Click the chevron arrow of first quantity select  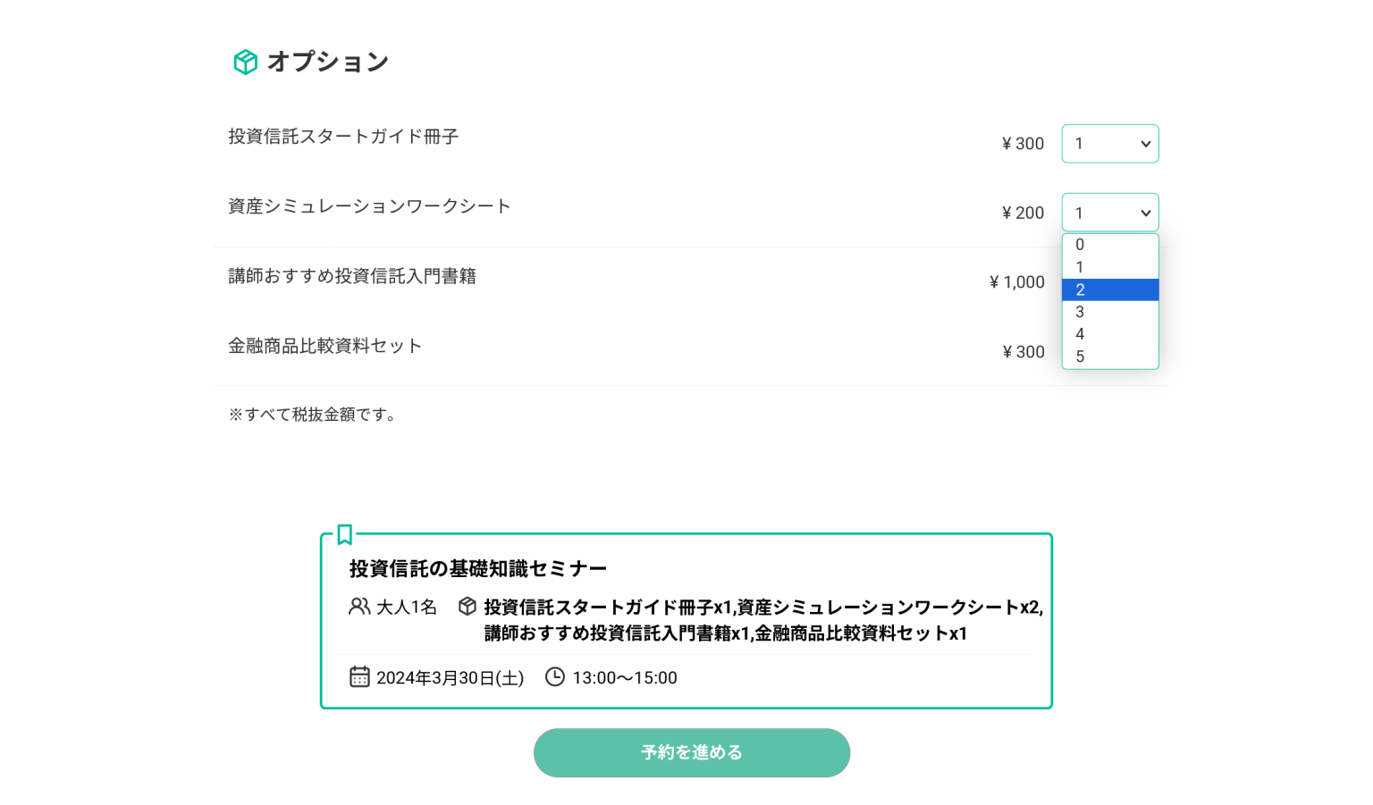[x=1145, y=144]
